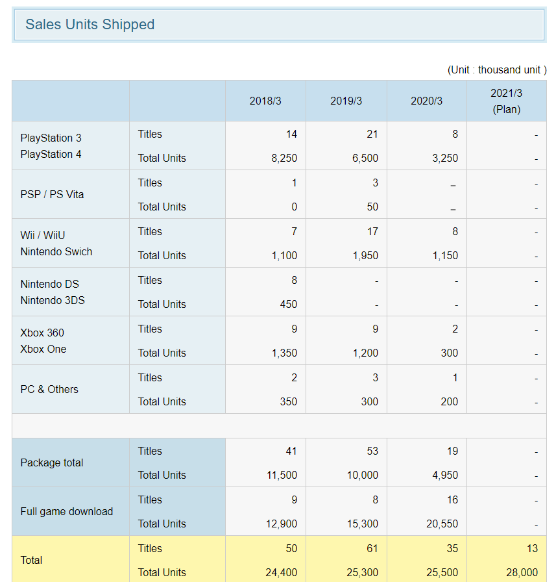Click the 300 Xbox units value for 2020/3
Image resolution: width=556 pixels, height=582 pixels.
tap(449, 353)
